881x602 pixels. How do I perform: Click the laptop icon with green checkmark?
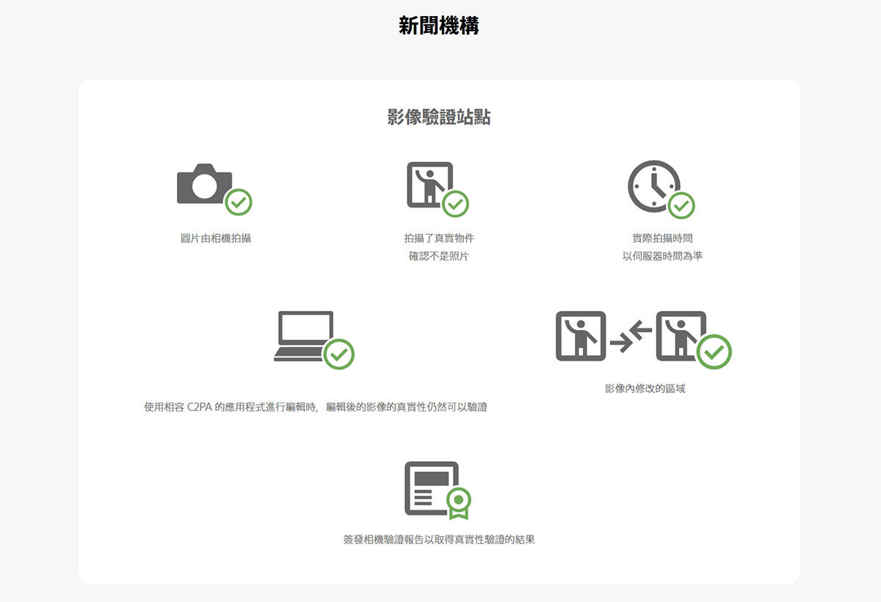[315, 339]
